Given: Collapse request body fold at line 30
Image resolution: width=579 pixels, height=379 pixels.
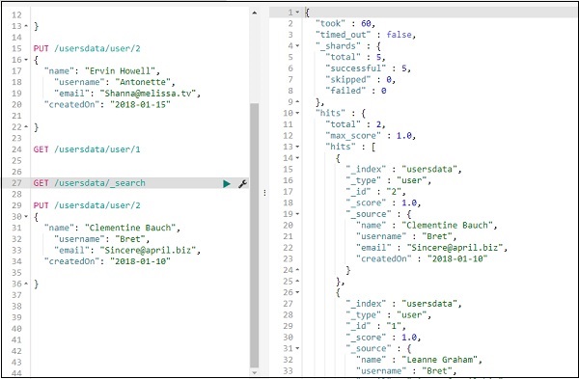Looking at the screenshot, I should point(26,217).
